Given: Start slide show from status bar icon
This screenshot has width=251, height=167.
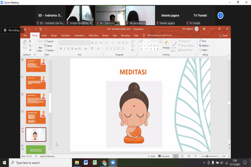Looking at the screenshot, I should coord(196,156).
